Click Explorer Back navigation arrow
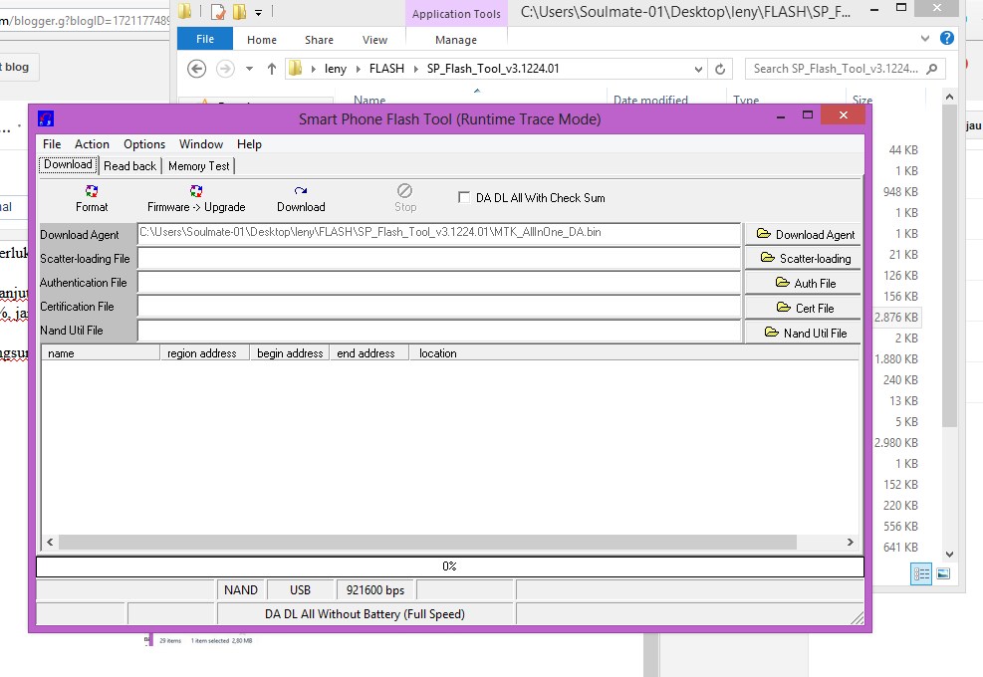This screenshot has height=677, width=983. pos(197,69)
